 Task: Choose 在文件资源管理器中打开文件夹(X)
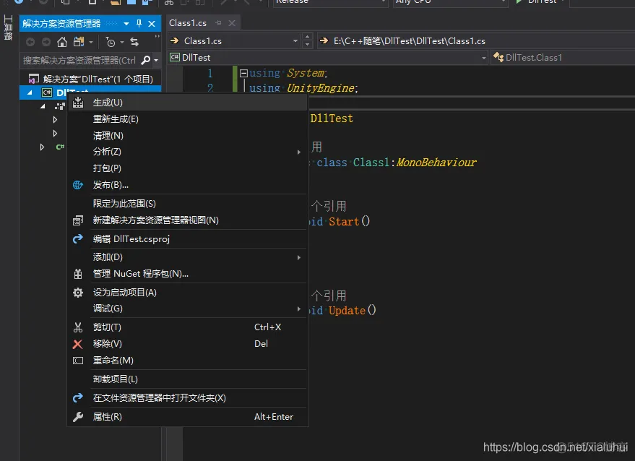point(187,398)
